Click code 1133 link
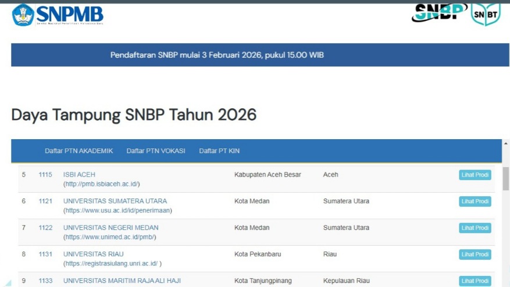This screenshot has width=510, height=287. click(x=45, y=281)
